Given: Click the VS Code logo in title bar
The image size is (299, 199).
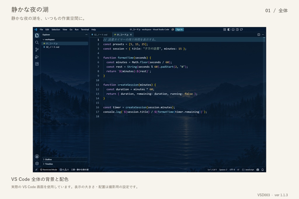Looking at the screenshot, I should tap(36, 29).
